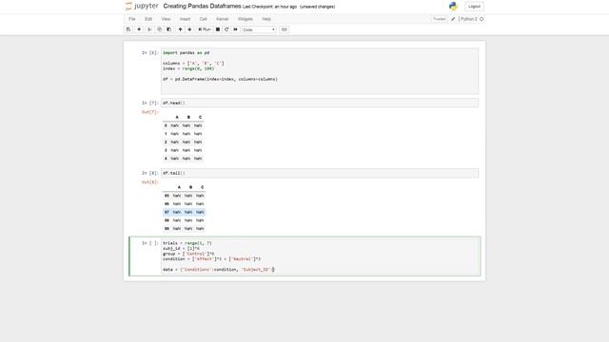The height and width of the screenshot is (342, 609).
Task: Open the cell type Code dropdown
Action: point(259,29)
